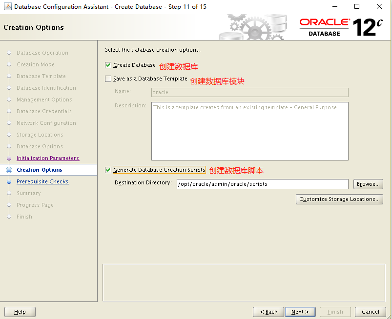Click the Database Identification step label
The height and width of the screenshot is (319, 392).
click(x=46, y=88)
